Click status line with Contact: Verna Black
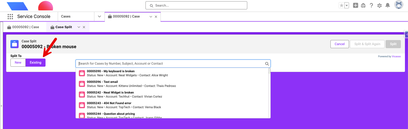 pos(124,107)
